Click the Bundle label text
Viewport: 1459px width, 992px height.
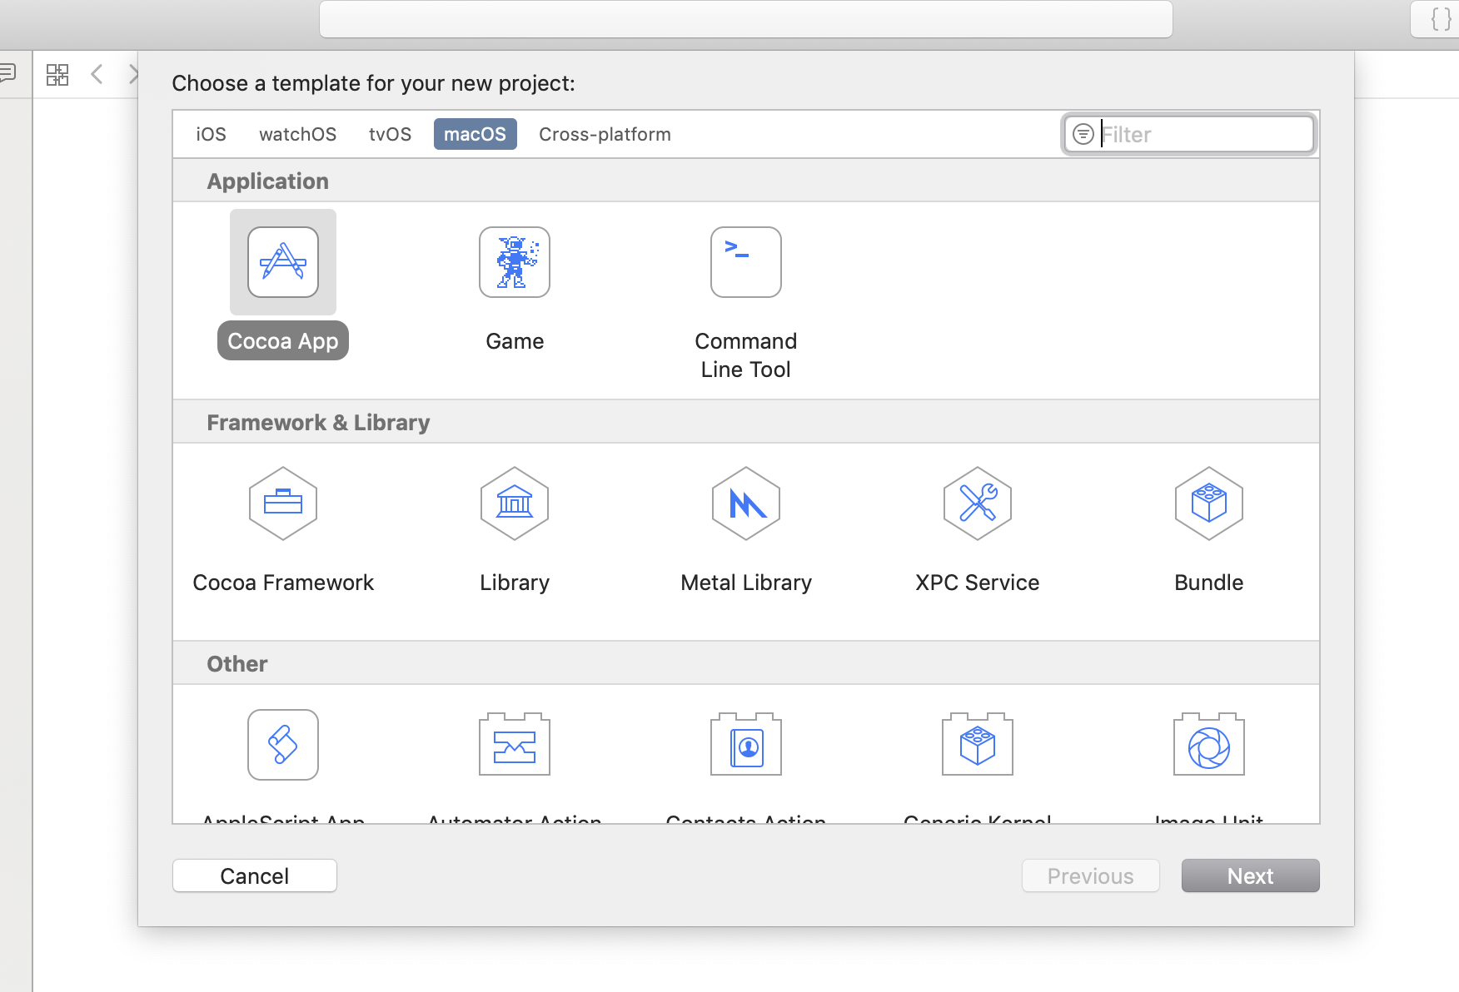pos(1209,583)
